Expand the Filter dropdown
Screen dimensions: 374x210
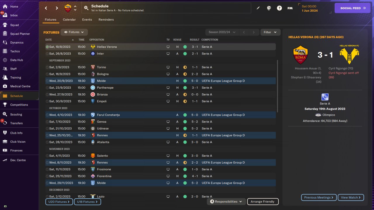[270, 32]
